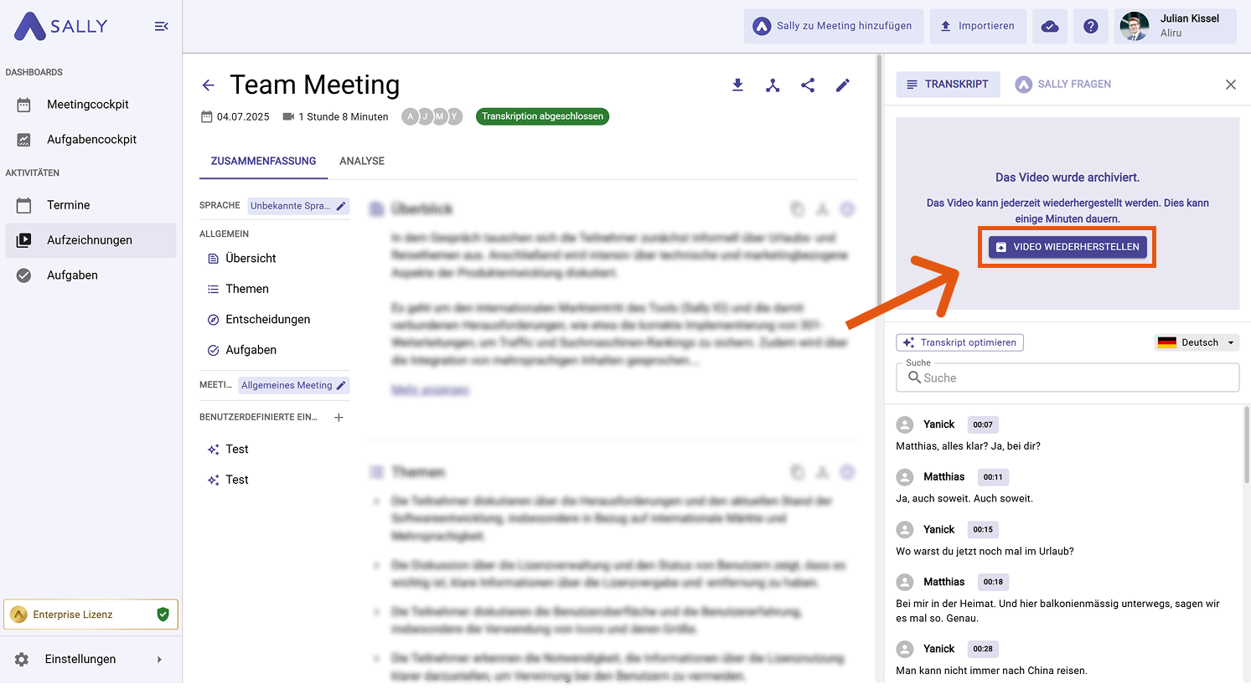Share the Team Meeting recording

click(808, 85)
